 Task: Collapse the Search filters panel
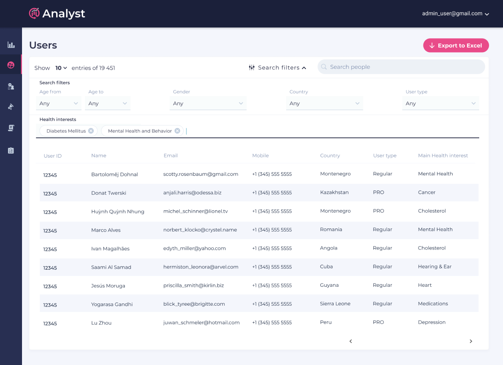[x=278, y=67]
